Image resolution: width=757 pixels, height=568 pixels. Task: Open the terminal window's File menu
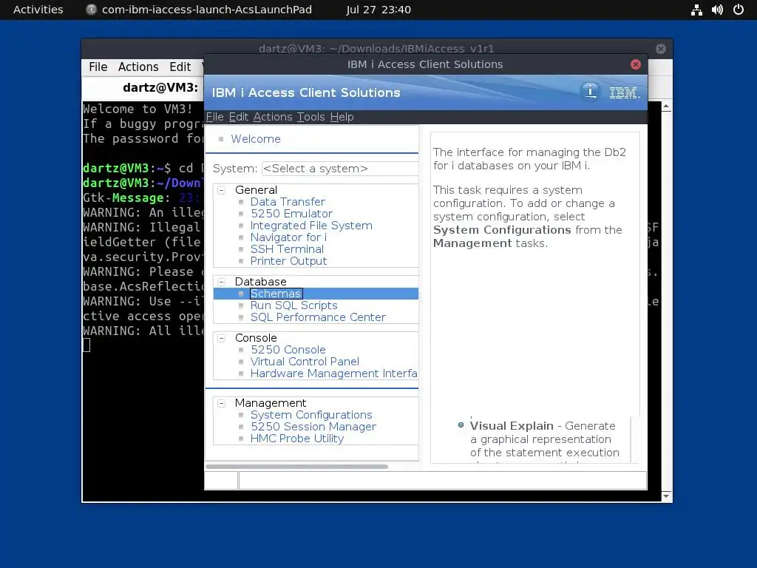pos(98,67)
